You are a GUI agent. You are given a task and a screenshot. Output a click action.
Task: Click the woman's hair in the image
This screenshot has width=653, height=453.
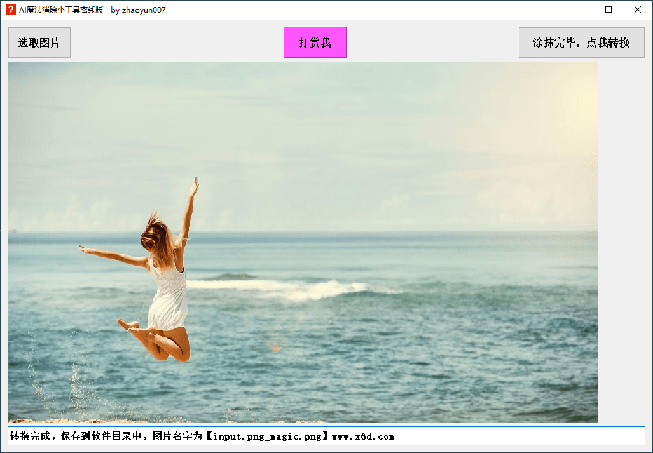point(155,235)
